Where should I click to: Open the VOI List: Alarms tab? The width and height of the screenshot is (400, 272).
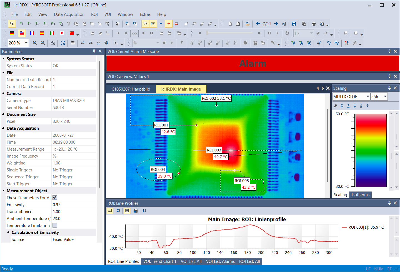coord(220,261)
